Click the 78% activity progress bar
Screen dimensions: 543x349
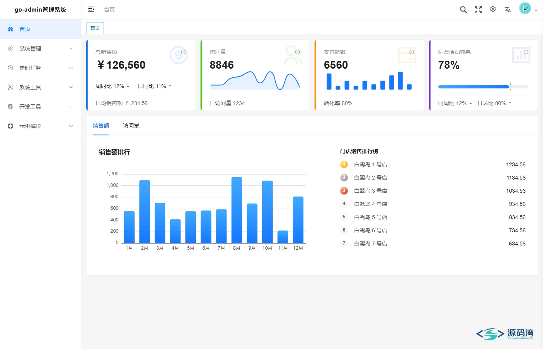[483, 87]
